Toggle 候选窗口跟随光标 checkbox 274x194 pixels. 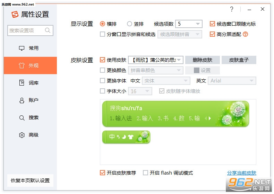[212, 24]
